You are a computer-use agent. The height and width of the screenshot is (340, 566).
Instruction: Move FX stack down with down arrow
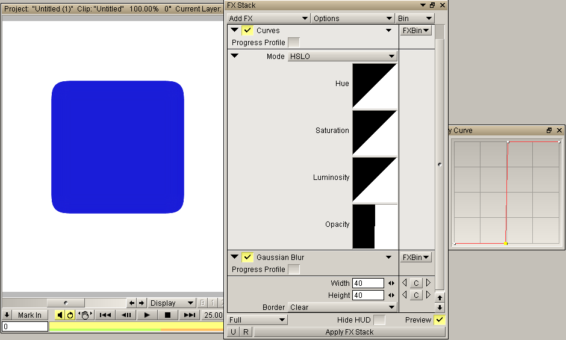pyautogui.click(x=440, y=308)
